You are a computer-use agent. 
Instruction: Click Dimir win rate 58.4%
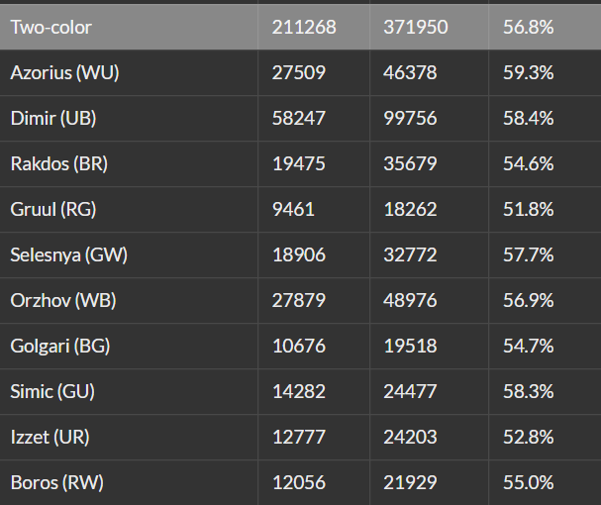coord(528,118)
